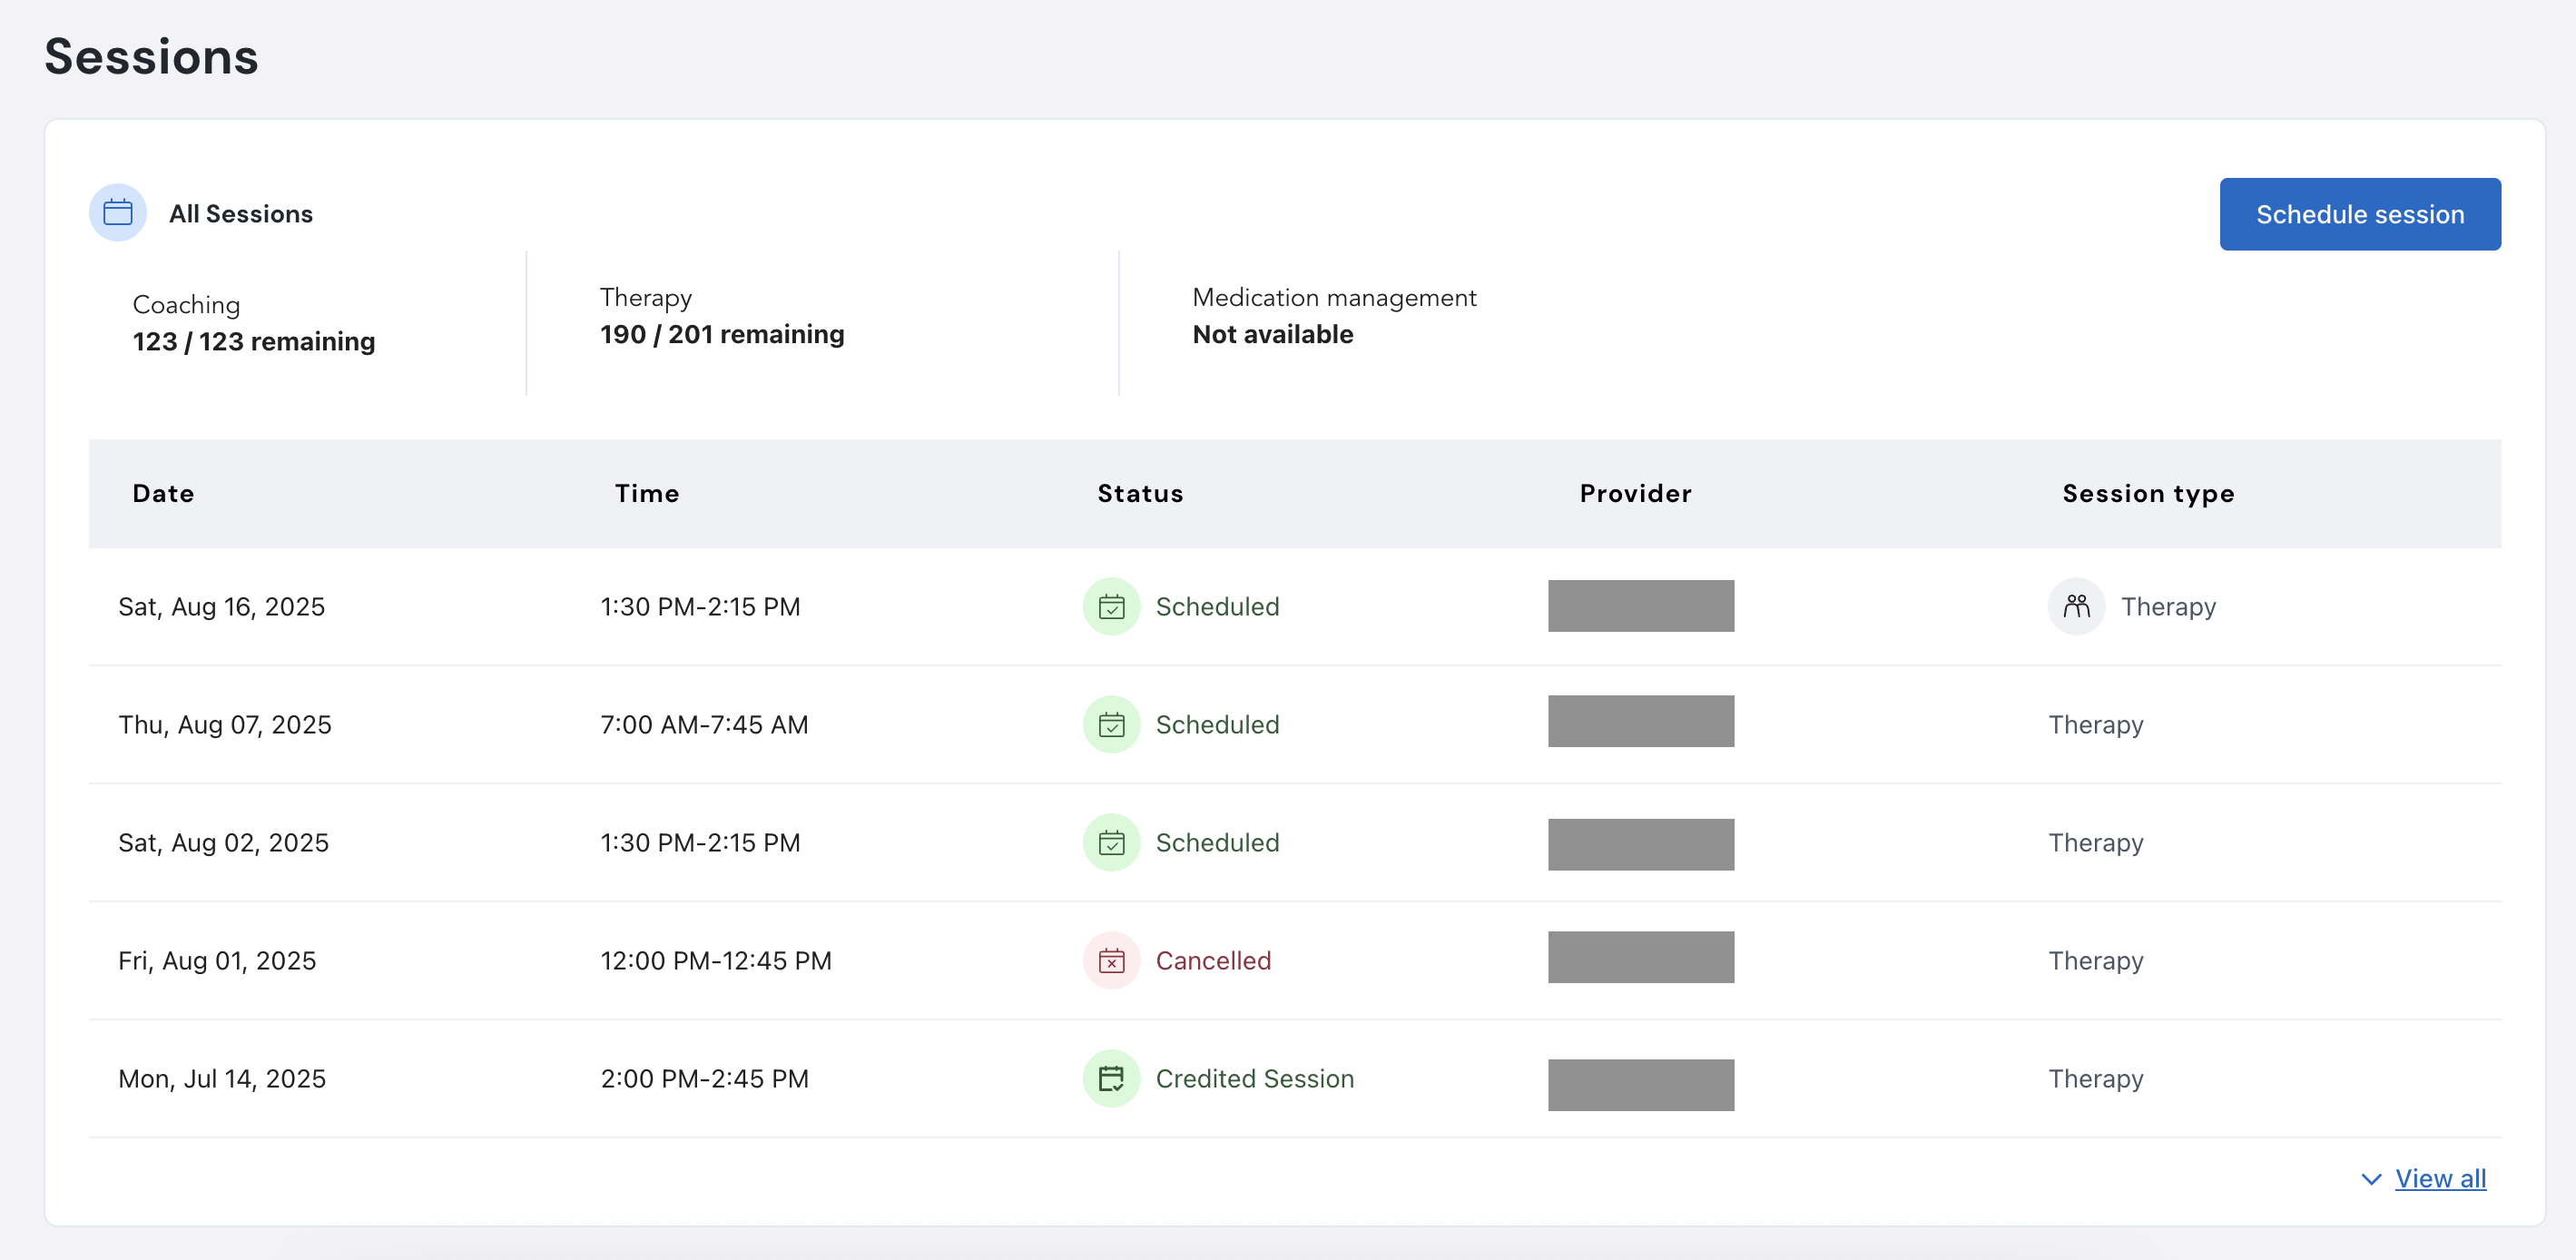Click the Credited Session status icon
The width and height of the screenshot is (2576, 1260).
click(1111, 1079)
